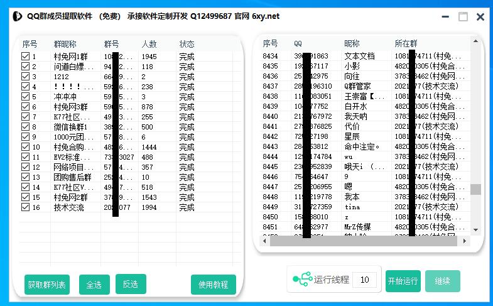Toggle checkbox for group 3 named 1212
Screen dimensions: 493x306
click(x=26, y=77)
